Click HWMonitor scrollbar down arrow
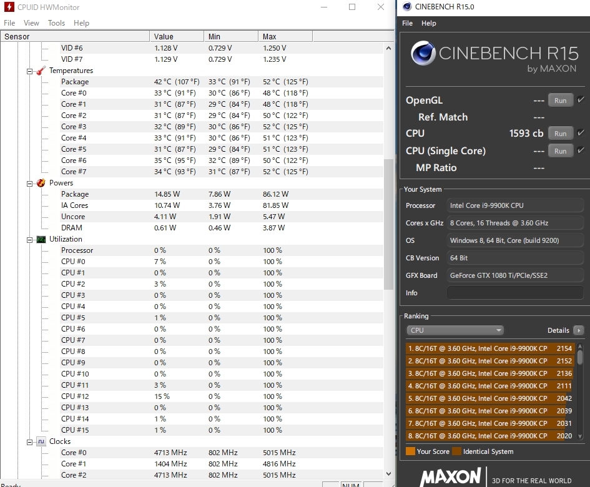590x487 pixels. 389,474
